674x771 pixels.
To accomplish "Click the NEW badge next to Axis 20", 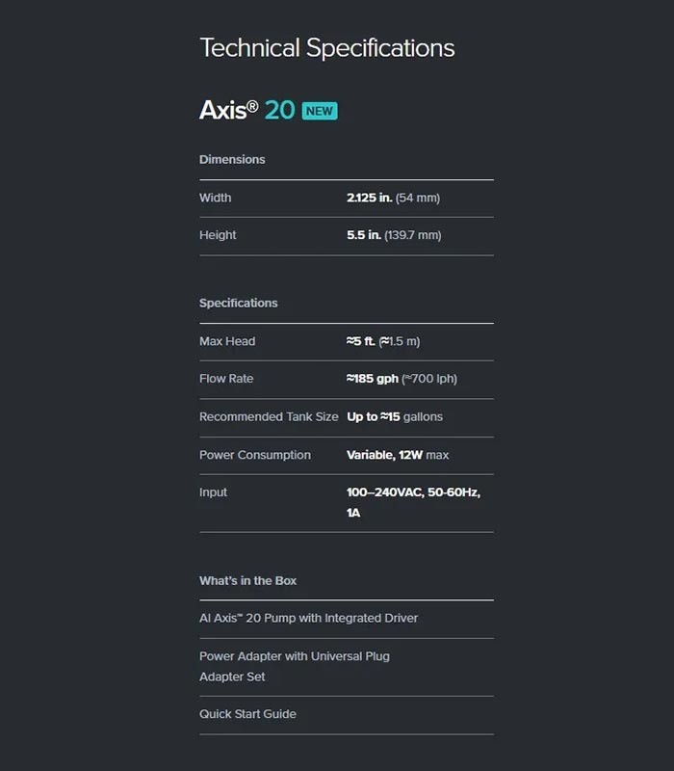I will (x=320, y=111).
